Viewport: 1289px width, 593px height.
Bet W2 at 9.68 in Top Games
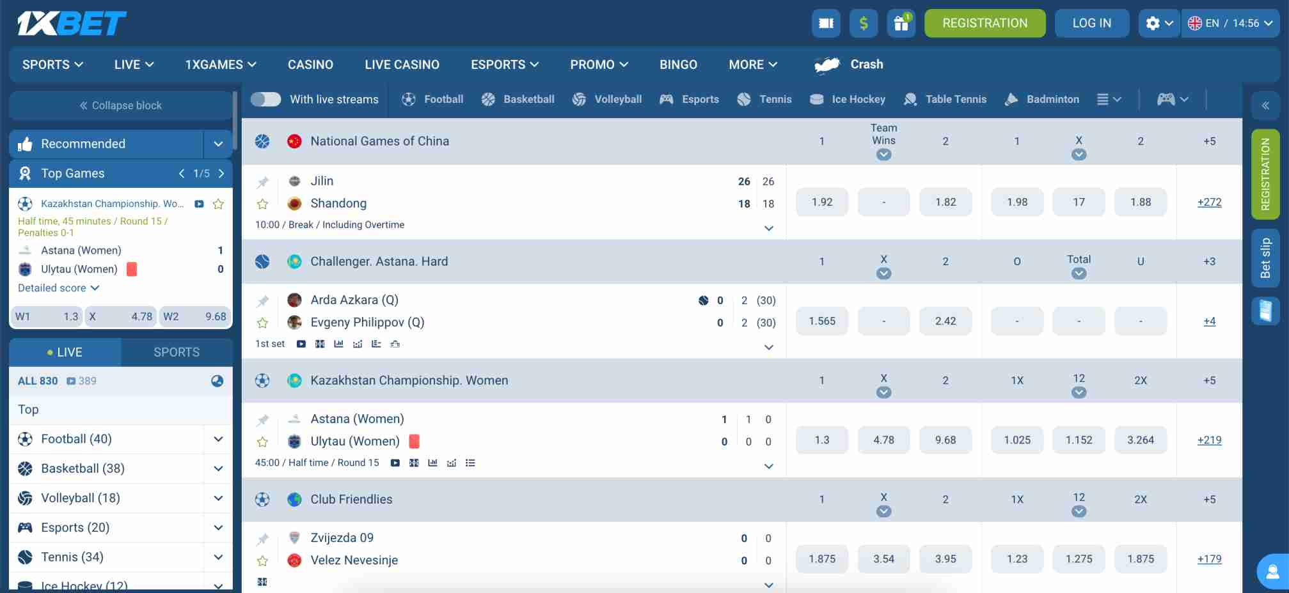click(x=194, y=316)
